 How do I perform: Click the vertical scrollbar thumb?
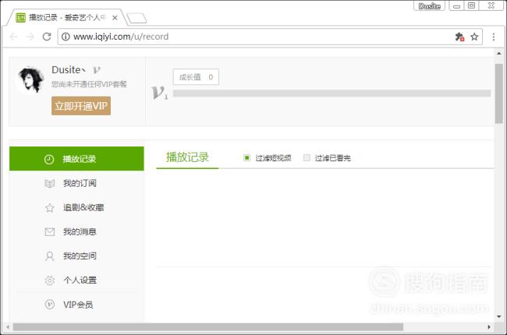click(498, 93)
